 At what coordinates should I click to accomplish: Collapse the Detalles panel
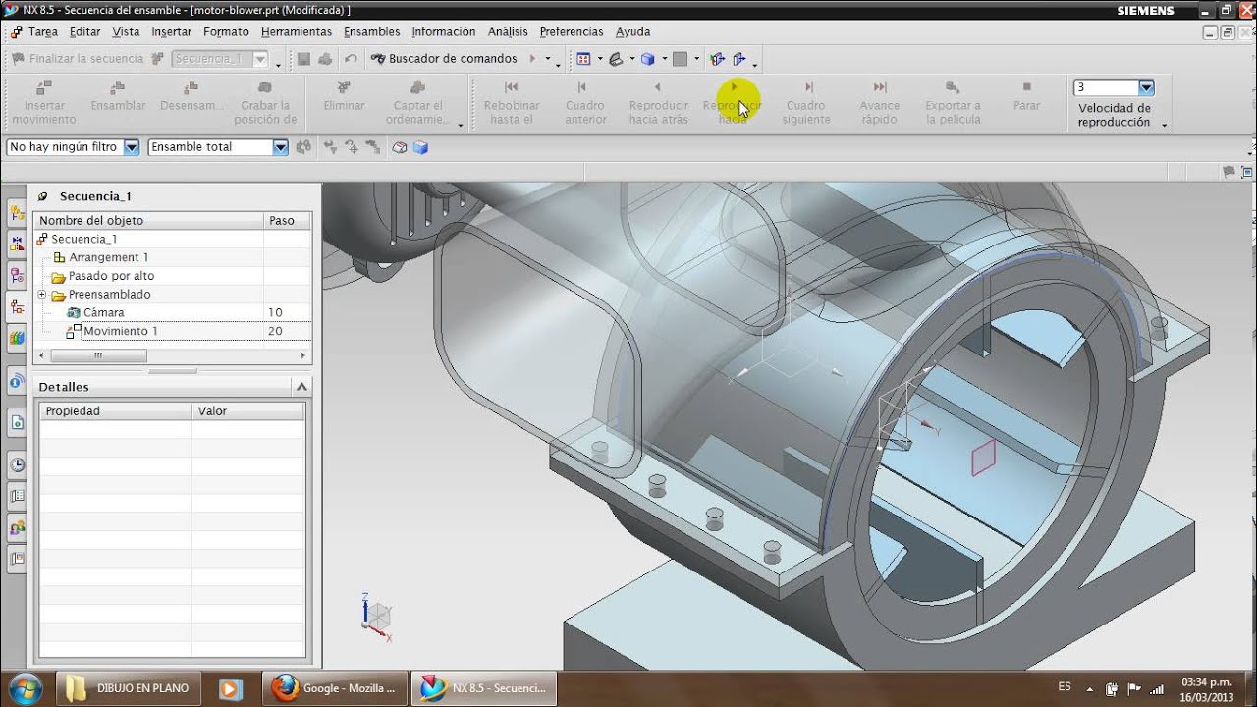301,387
